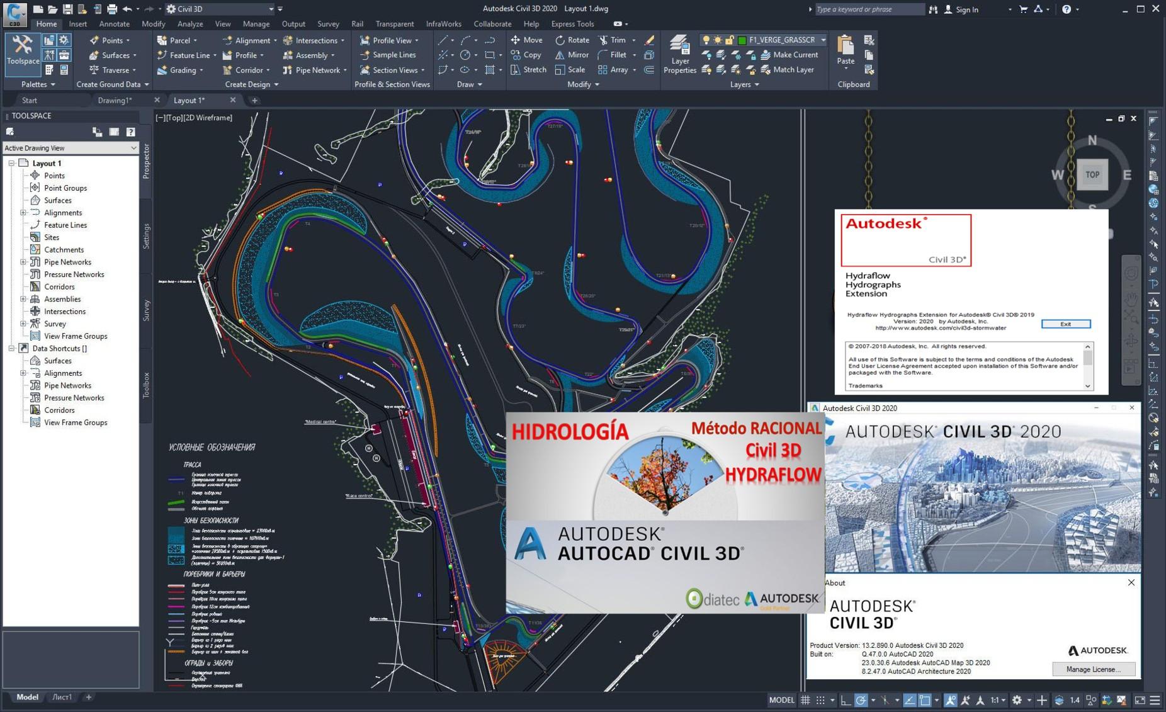Click the green layer color swatch

point(742,40)
